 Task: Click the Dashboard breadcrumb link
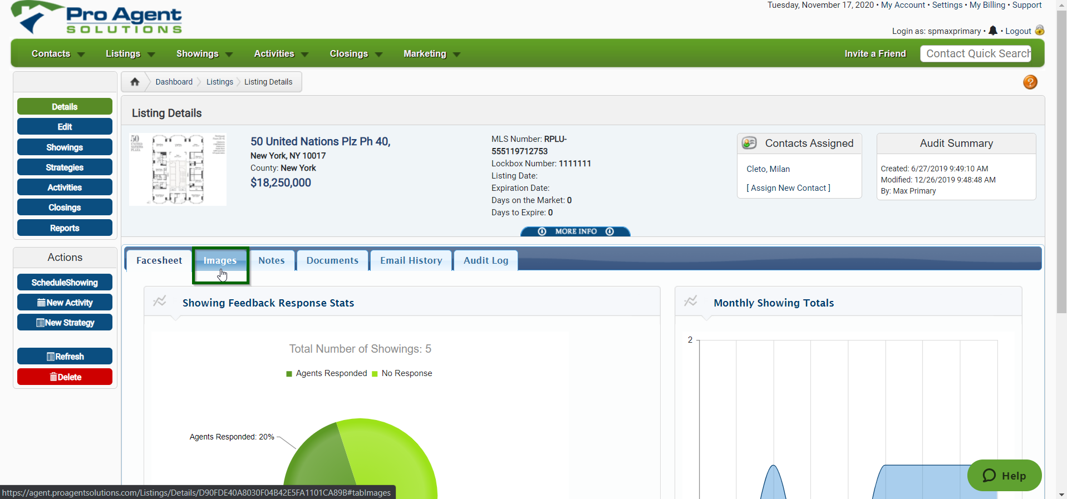click(174, 82)
